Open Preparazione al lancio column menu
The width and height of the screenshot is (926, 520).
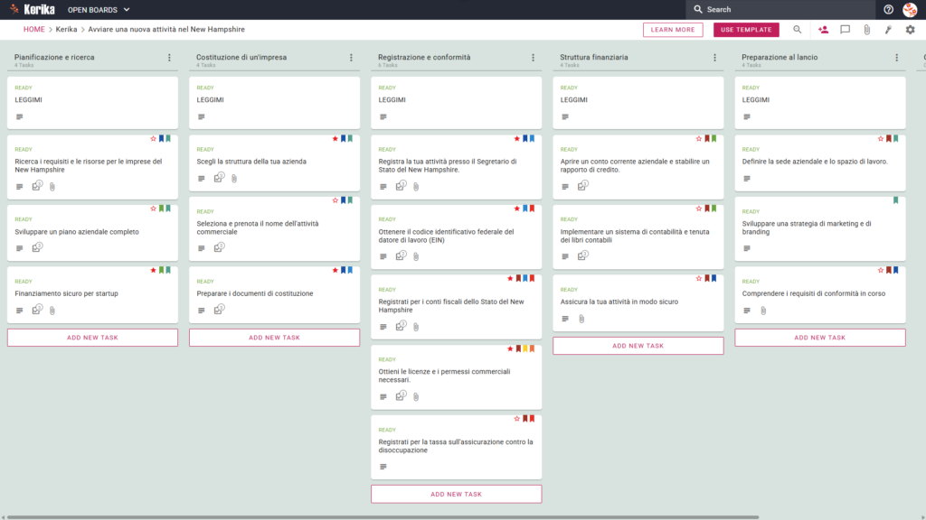[x=897, y=58]
